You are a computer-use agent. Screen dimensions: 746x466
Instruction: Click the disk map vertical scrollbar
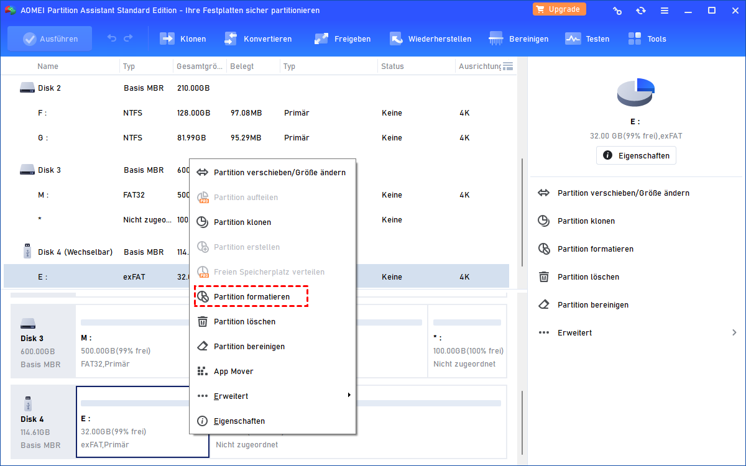point(521,424)
